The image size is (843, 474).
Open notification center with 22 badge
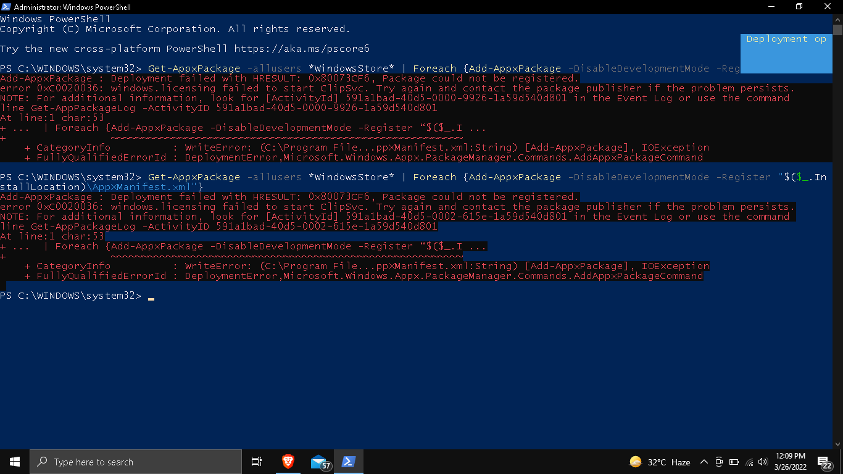click(x=824, y=462)
